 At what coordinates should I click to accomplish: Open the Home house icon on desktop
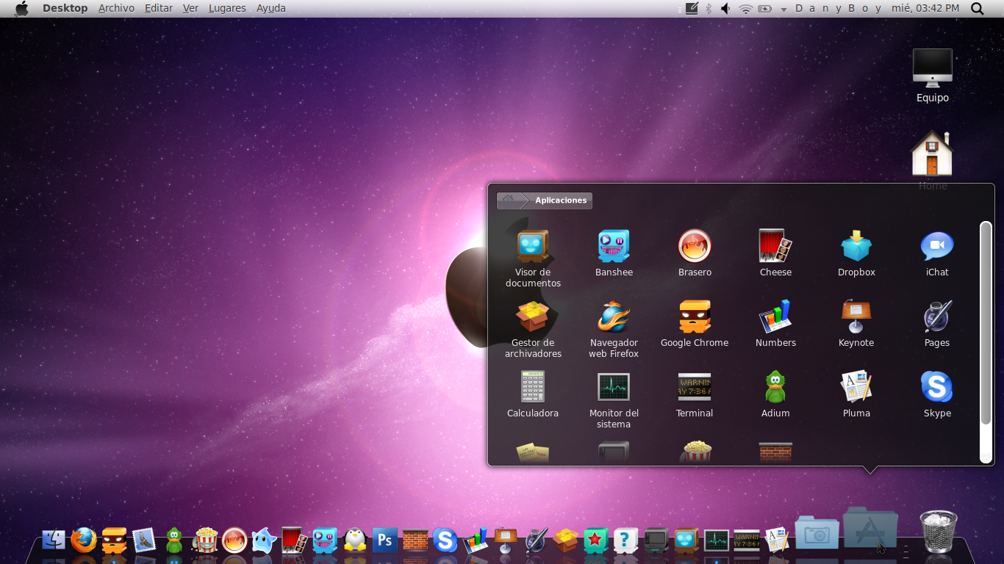932,161
